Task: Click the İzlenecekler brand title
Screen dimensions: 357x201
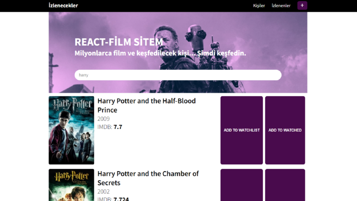Action: (x=63, y=5)
